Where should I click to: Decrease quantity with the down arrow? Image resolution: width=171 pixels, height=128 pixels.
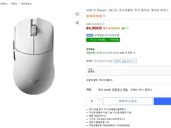99,103
